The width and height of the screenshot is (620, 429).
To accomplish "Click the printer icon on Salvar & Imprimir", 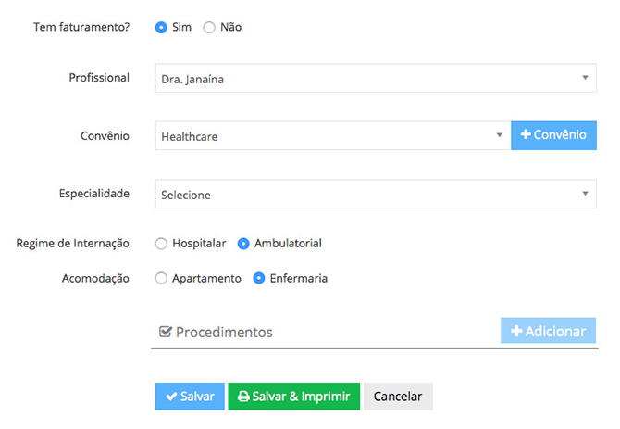I will (x=243, y=397).
